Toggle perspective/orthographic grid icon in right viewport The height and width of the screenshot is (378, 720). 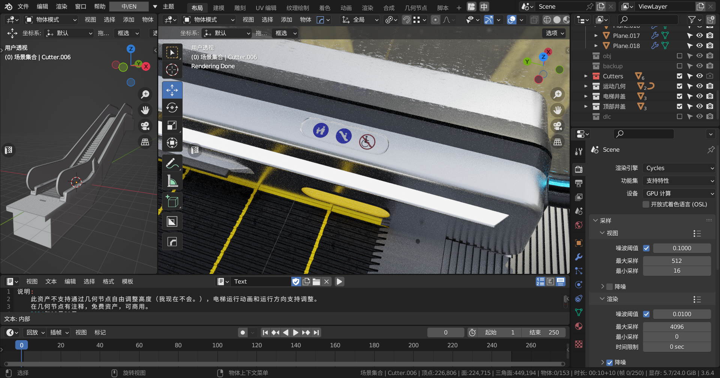click(x=558, y=142)
